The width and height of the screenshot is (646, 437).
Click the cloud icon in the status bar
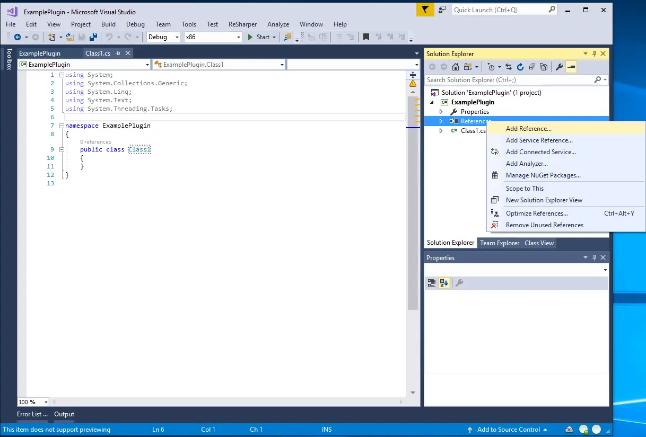tap(569, 430)
